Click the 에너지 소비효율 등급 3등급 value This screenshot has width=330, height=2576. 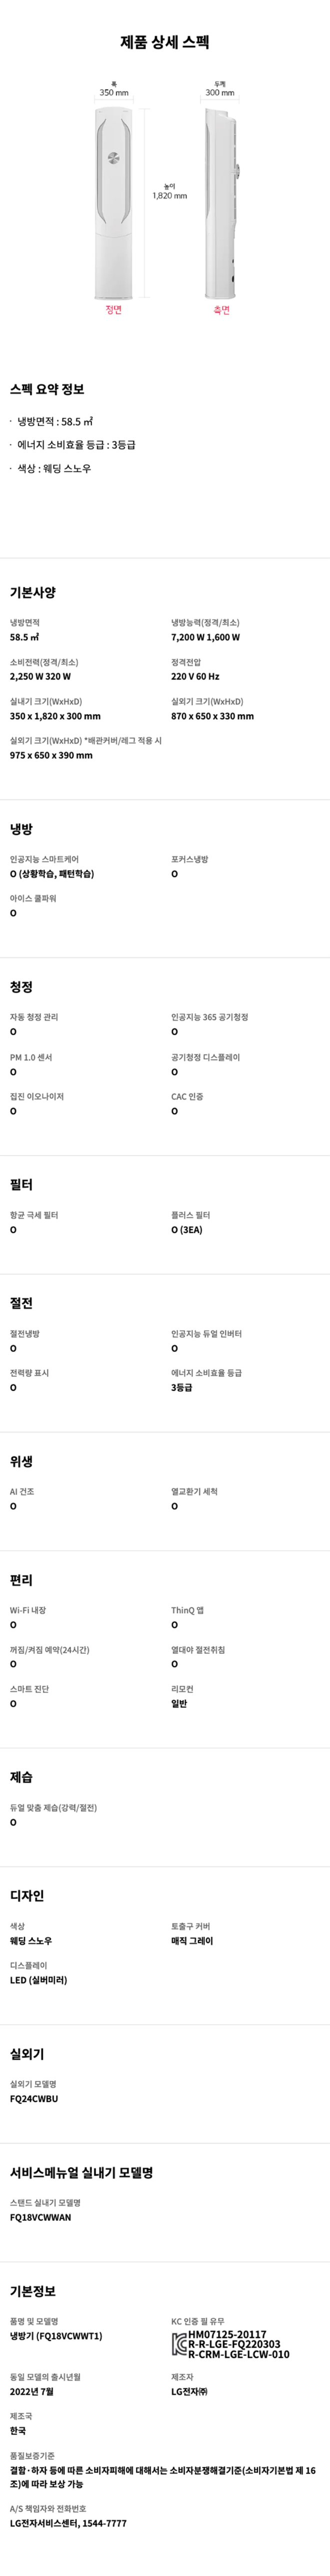(181, 1388)
